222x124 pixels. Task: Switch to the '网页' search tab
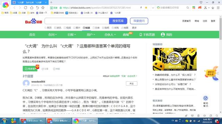tap(48, 28)
